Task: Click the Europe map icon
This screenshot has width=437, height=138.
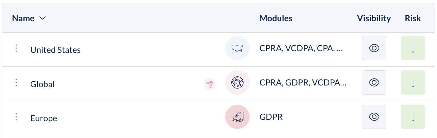Action: tap(237, 117)
